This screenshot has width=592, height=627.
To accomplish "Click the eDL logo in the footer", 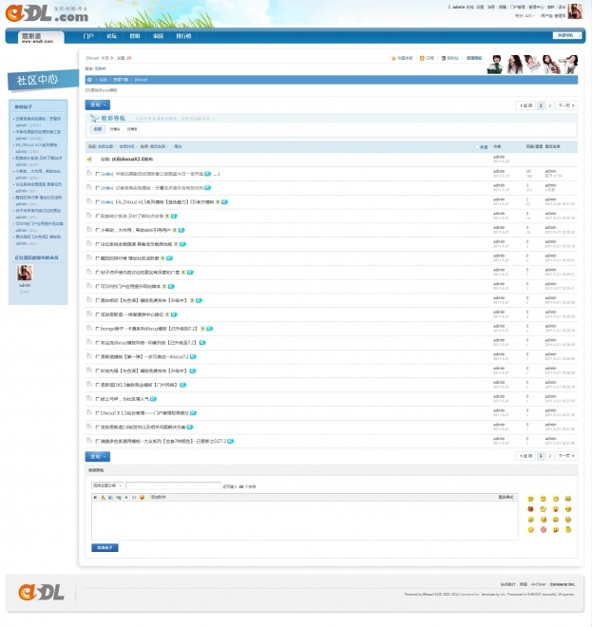I will click(x=41, y=593).
